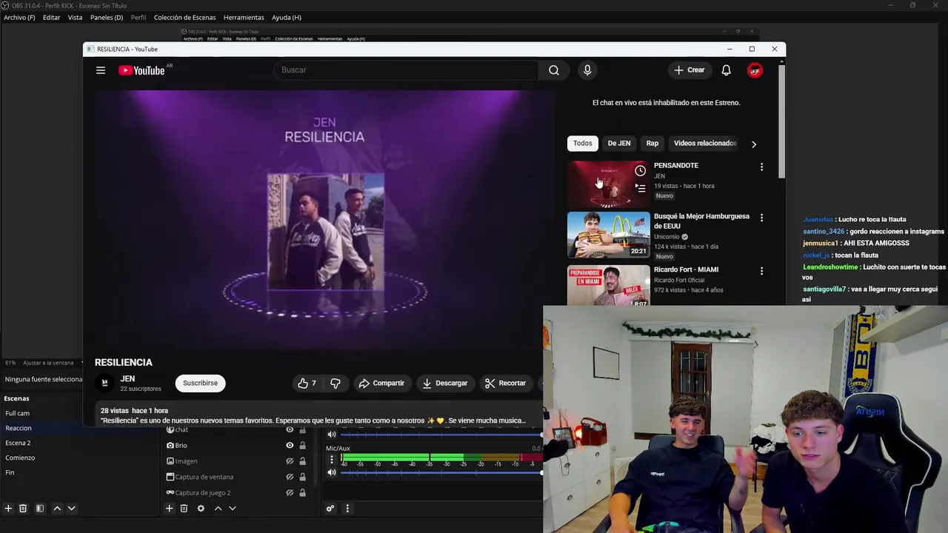Add a new source with the plus icon
948x533 pixels.
click(169, 509)
